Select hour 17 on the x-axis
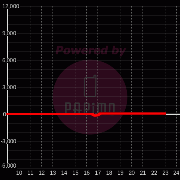 [x=98, y=173]
